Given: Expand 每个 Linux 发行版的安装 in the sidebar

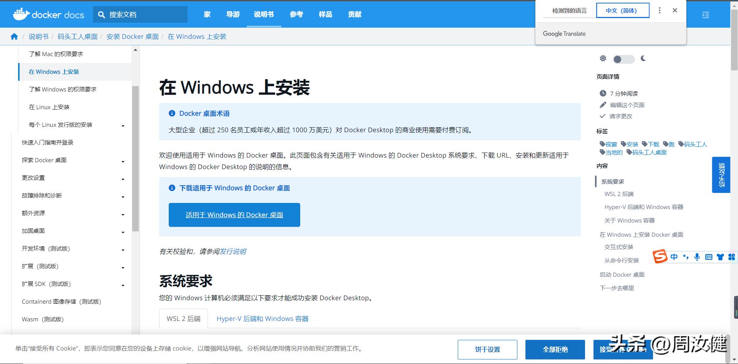Looking at the screenshot, I should click(123, 126).
